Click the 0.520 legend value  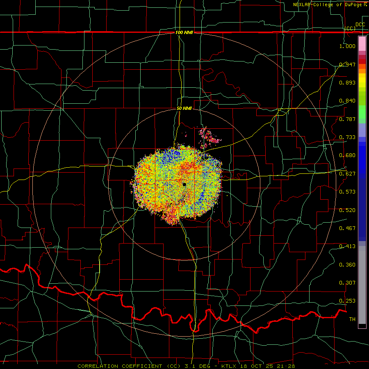[x=347, y=210]
